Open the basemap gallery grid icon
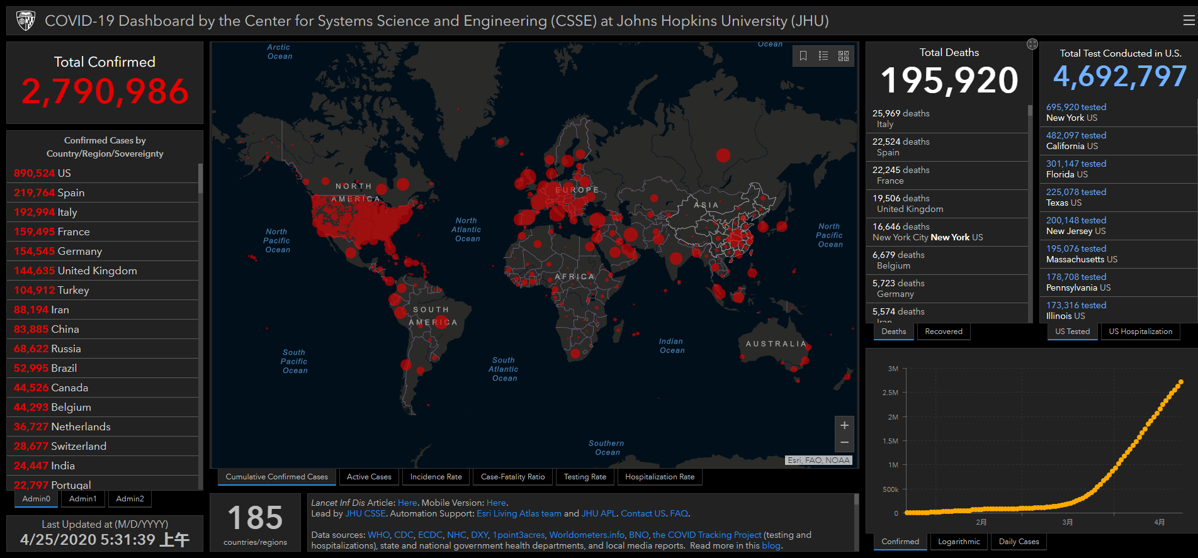 (844, 56)
